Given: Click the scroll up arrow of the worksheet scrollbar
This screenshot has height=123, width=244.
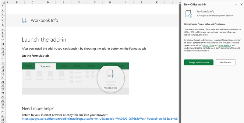Looking at the screenshot, I should tap(180, 2).
